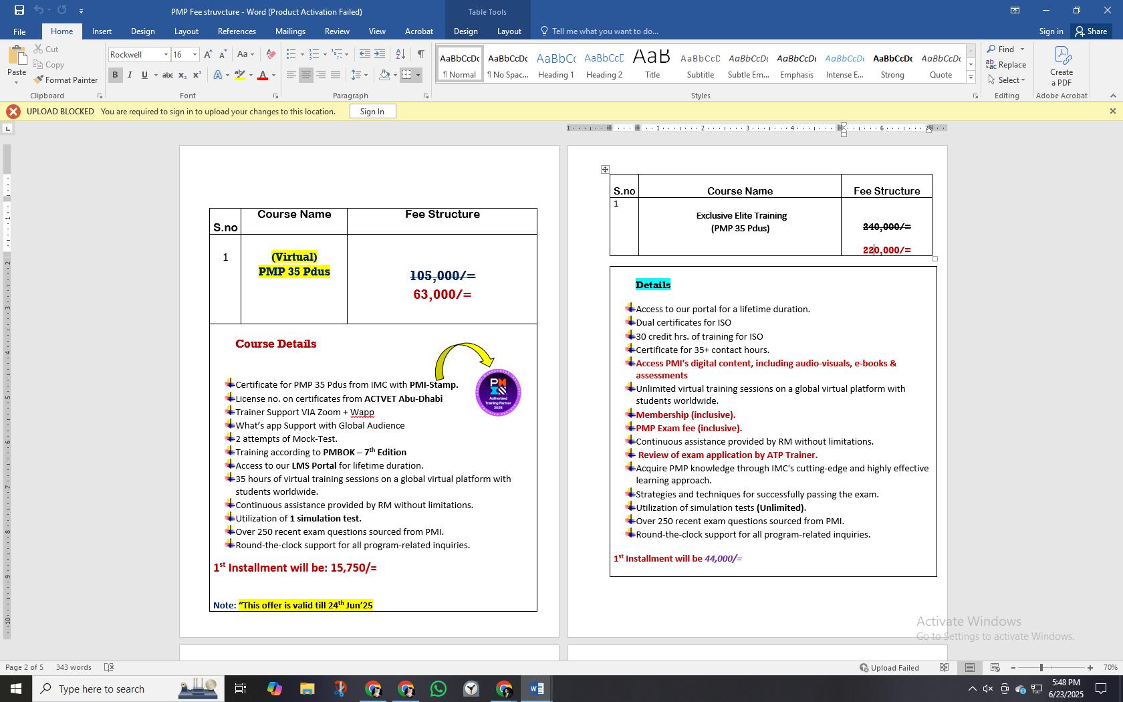Switch to Web Layout view
Viewport: 1123px width, 702px height.
coord(995,667)
